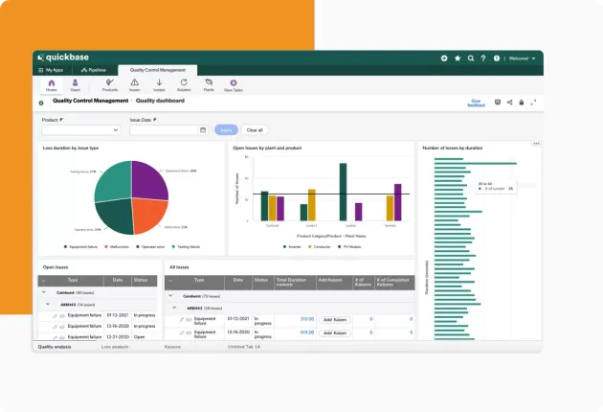This screenshot has height=412, width=603.
Task: Toggle Equipment failure legend in pie chart
Action: point(81,246)
